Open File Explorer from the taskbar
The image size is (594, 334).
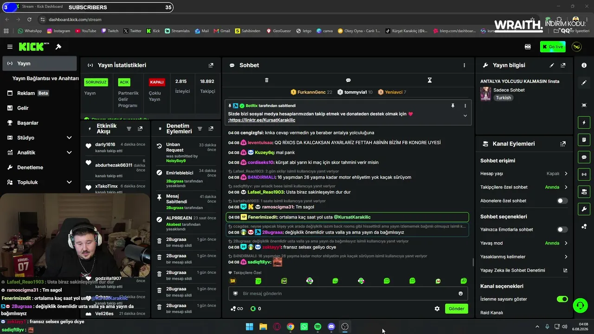(263, 327)
